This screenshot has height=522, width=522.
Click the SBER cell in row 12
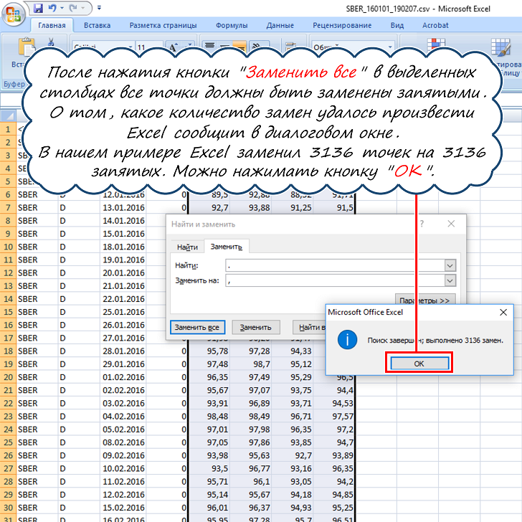(x=37, y=273)
